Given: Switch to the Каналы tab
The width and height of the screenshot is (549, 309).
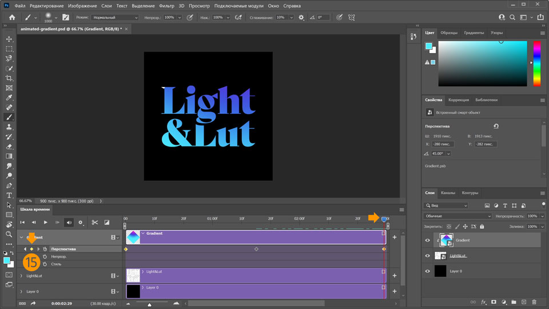Looking at the screenshot, I should pos(448,193).
